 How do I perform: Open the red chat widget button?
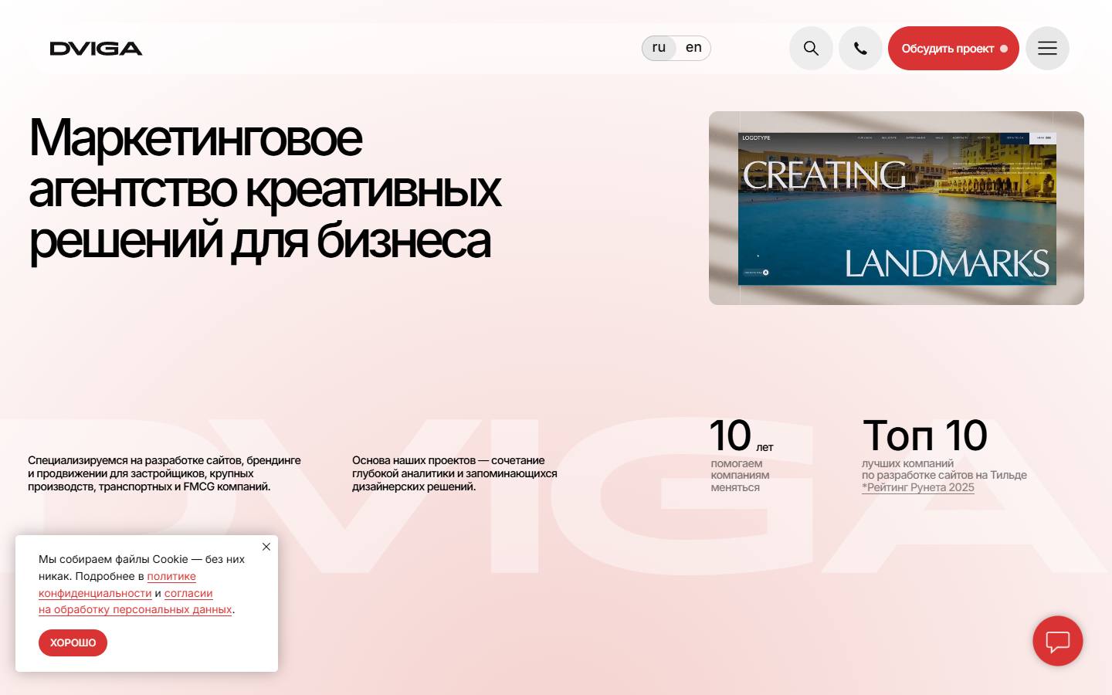[1058, 641]
